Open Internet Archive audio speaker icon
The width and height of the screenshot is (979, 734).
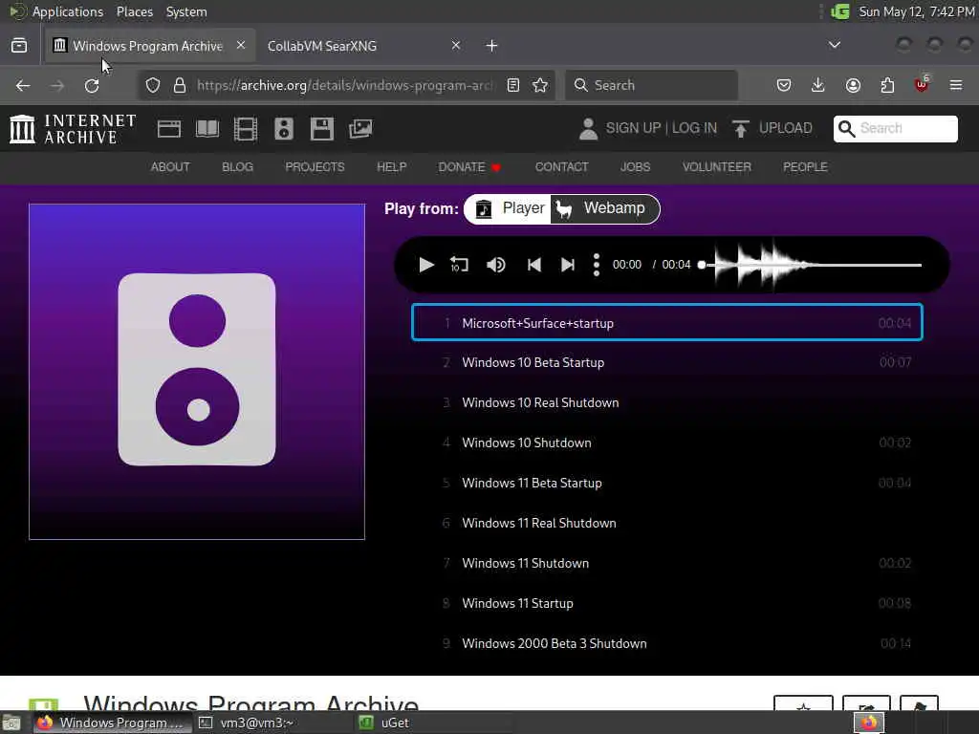283,129
